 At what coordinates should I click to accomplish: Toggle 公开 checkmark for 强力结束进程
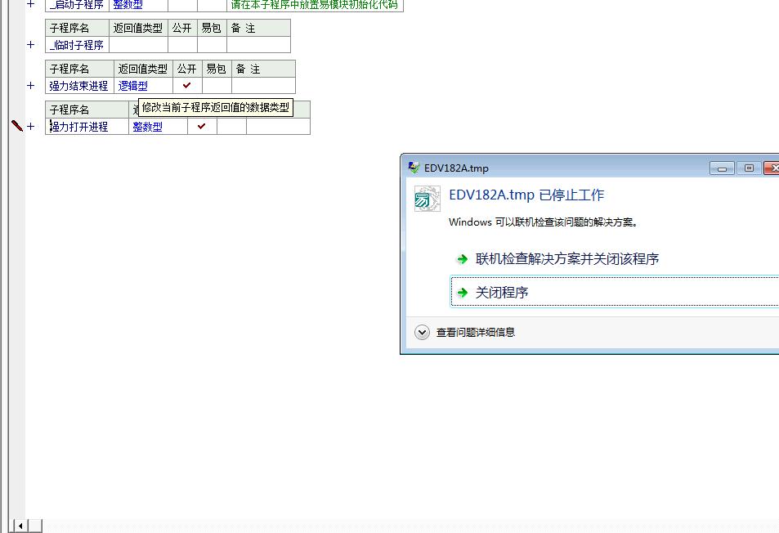point(187,85)
